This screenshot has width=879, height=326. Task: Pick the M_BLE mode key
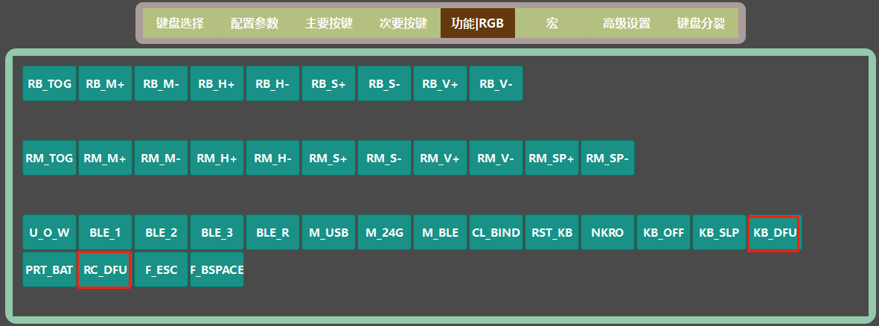pos(440,232)
